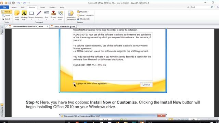
Task: Expand the Shapes dropdown arrow
Action: tap(31, 19)
